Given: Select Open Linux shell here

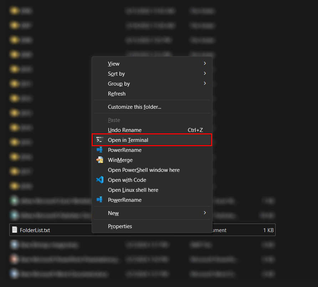Looking at the screenshot, I should click(133, 190).
